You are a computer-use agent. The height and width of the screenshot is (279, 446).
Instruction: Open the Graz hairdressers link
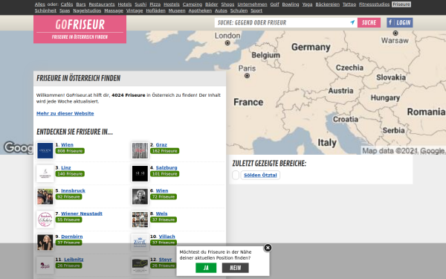(161, 144)
